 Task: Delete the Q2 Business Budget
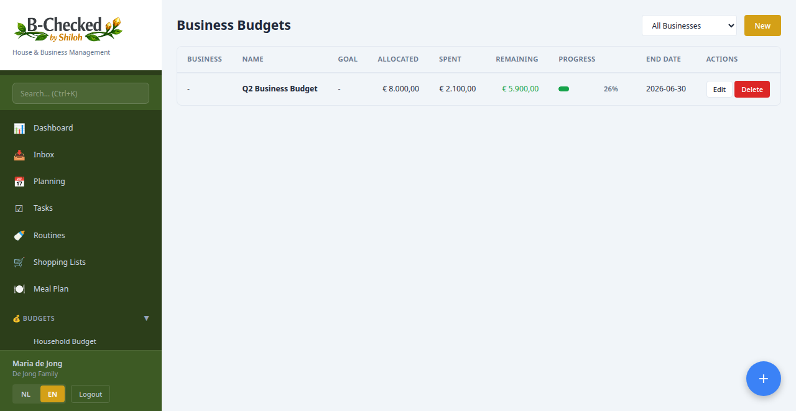[x=752, y=89]
